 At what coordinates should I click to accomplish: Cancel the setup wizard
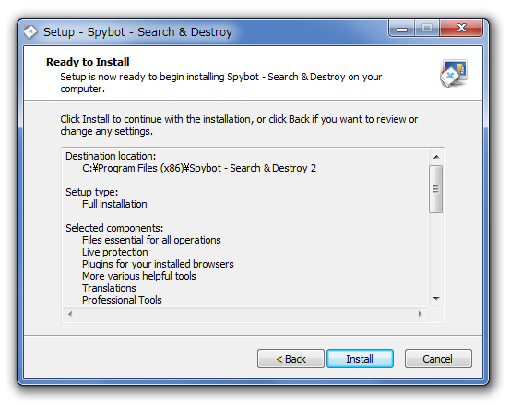click(438, 359)
